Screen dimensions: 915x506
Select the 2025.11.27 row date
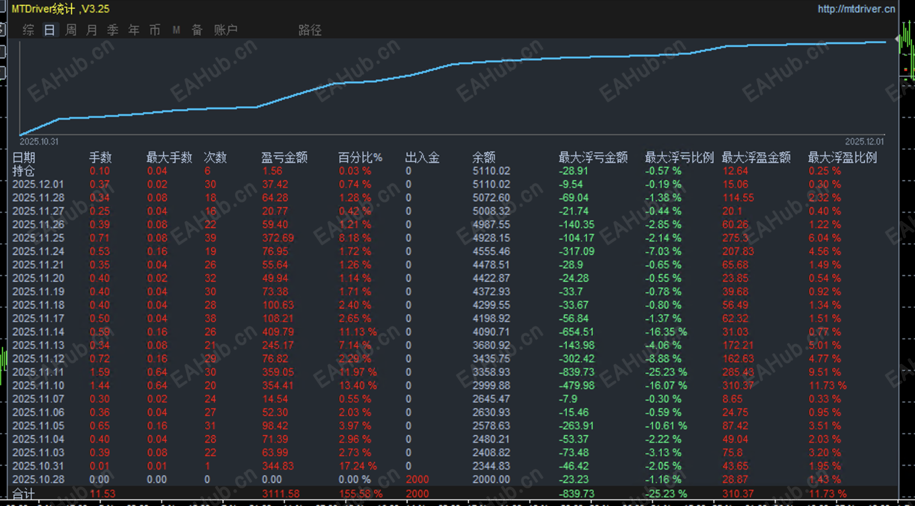[x=38, y=211]
